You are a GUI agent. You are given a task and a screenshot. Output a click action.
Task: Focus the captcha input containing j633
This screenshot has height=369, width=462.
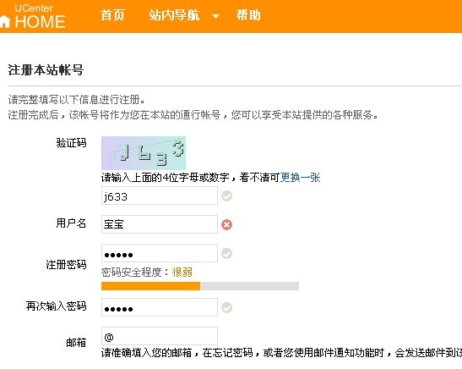coord(160,196)
